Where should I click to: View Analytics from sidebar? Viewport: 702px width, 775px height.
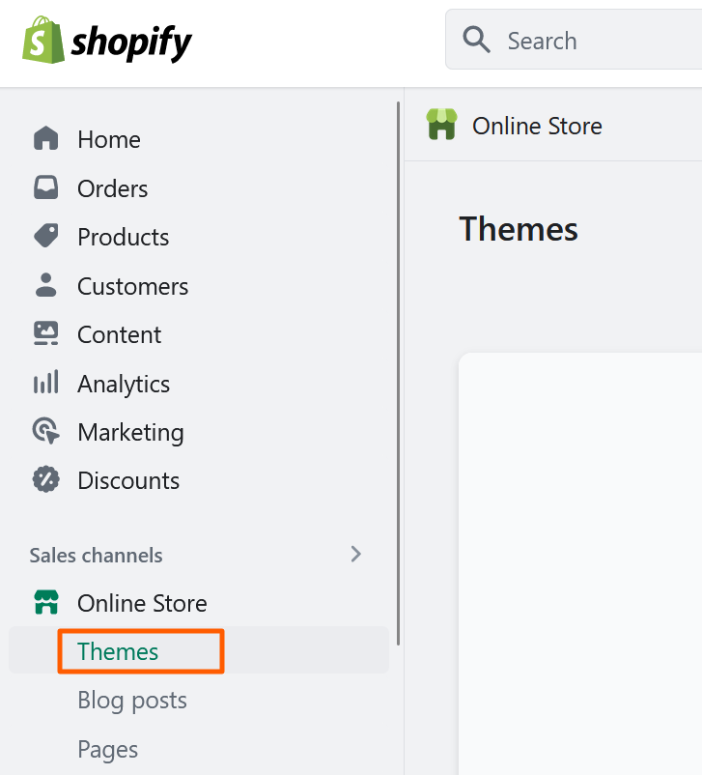click(124, 384)
